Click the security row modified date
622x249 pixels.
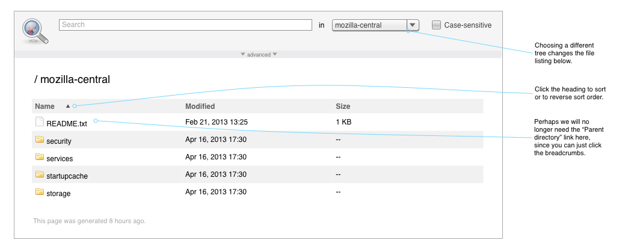(216, 140)
